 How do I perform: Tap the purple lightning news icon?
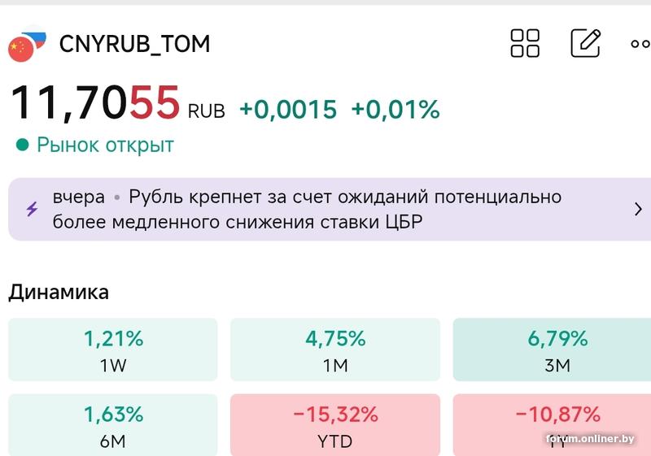[33, 209]
